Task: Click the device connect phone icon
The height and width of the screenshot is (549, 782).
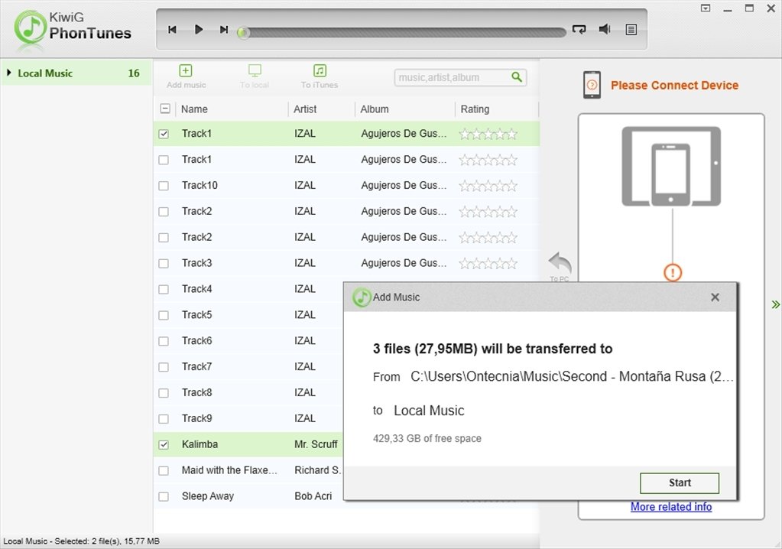Action: [x=592, y=85]
